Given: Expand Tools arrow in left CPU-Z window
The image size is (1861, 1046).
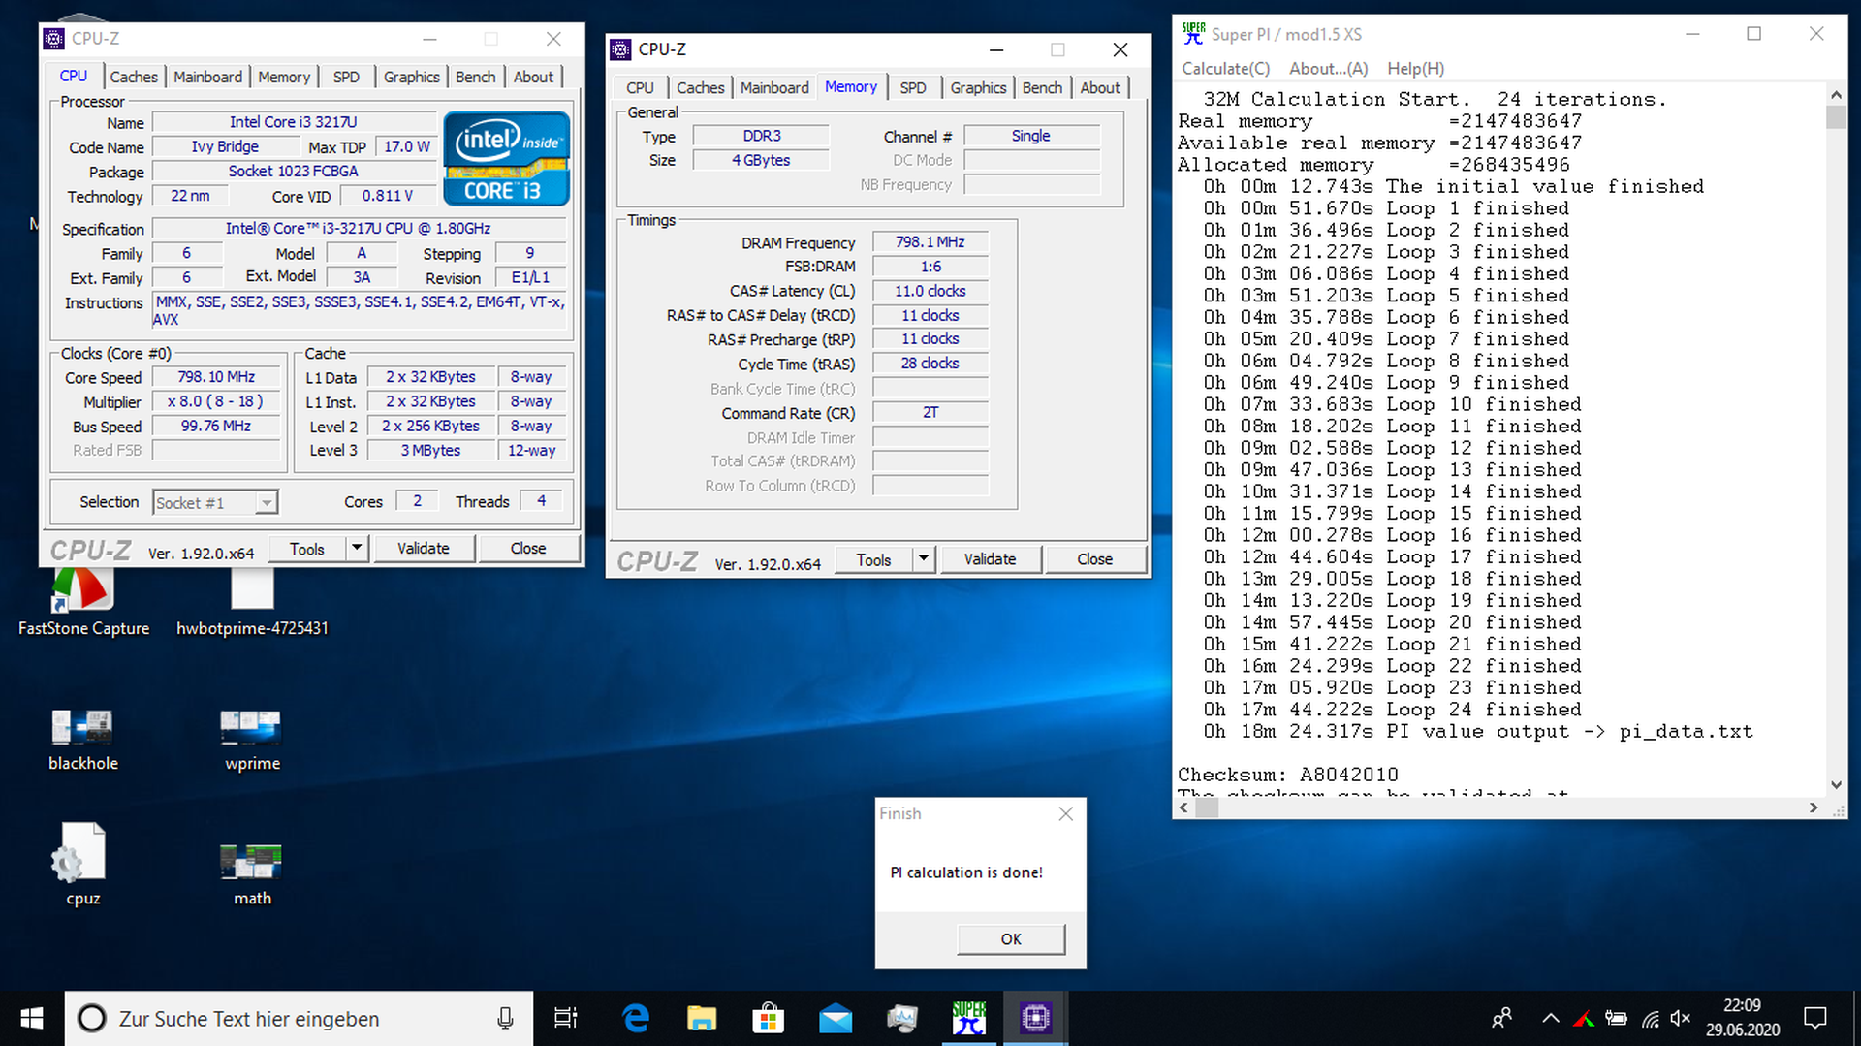Looking at the screenshot, I should (357, 548).
